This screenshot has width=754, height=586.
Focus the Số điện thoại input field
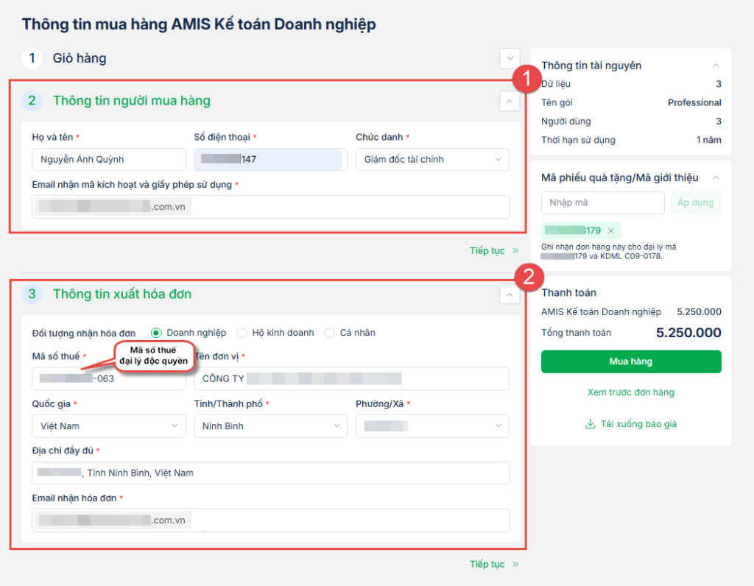(271, 160)
